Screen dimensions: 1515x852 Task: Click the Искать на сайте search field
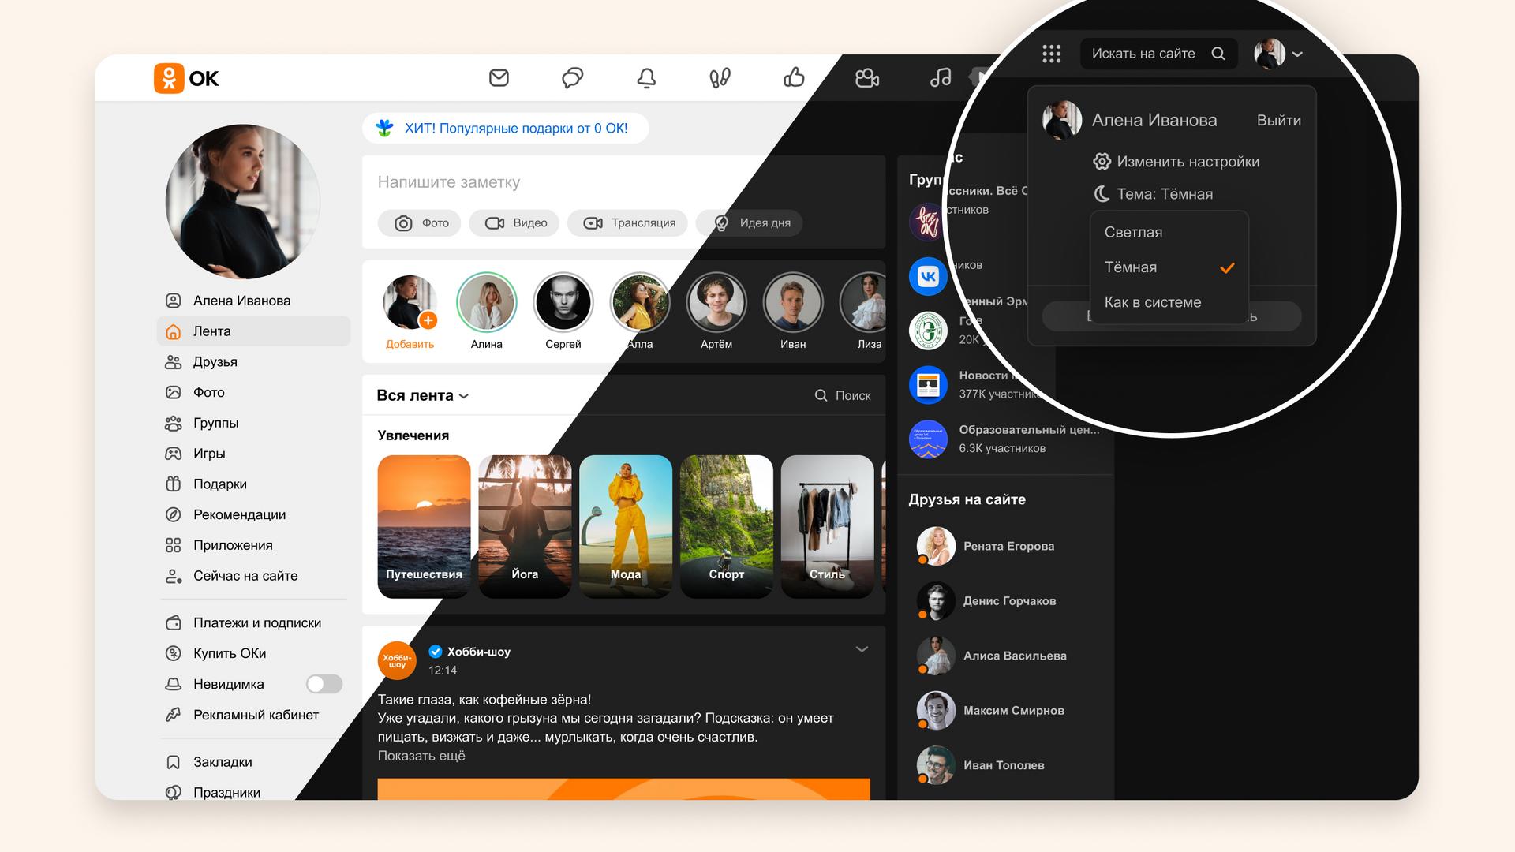1158,54
